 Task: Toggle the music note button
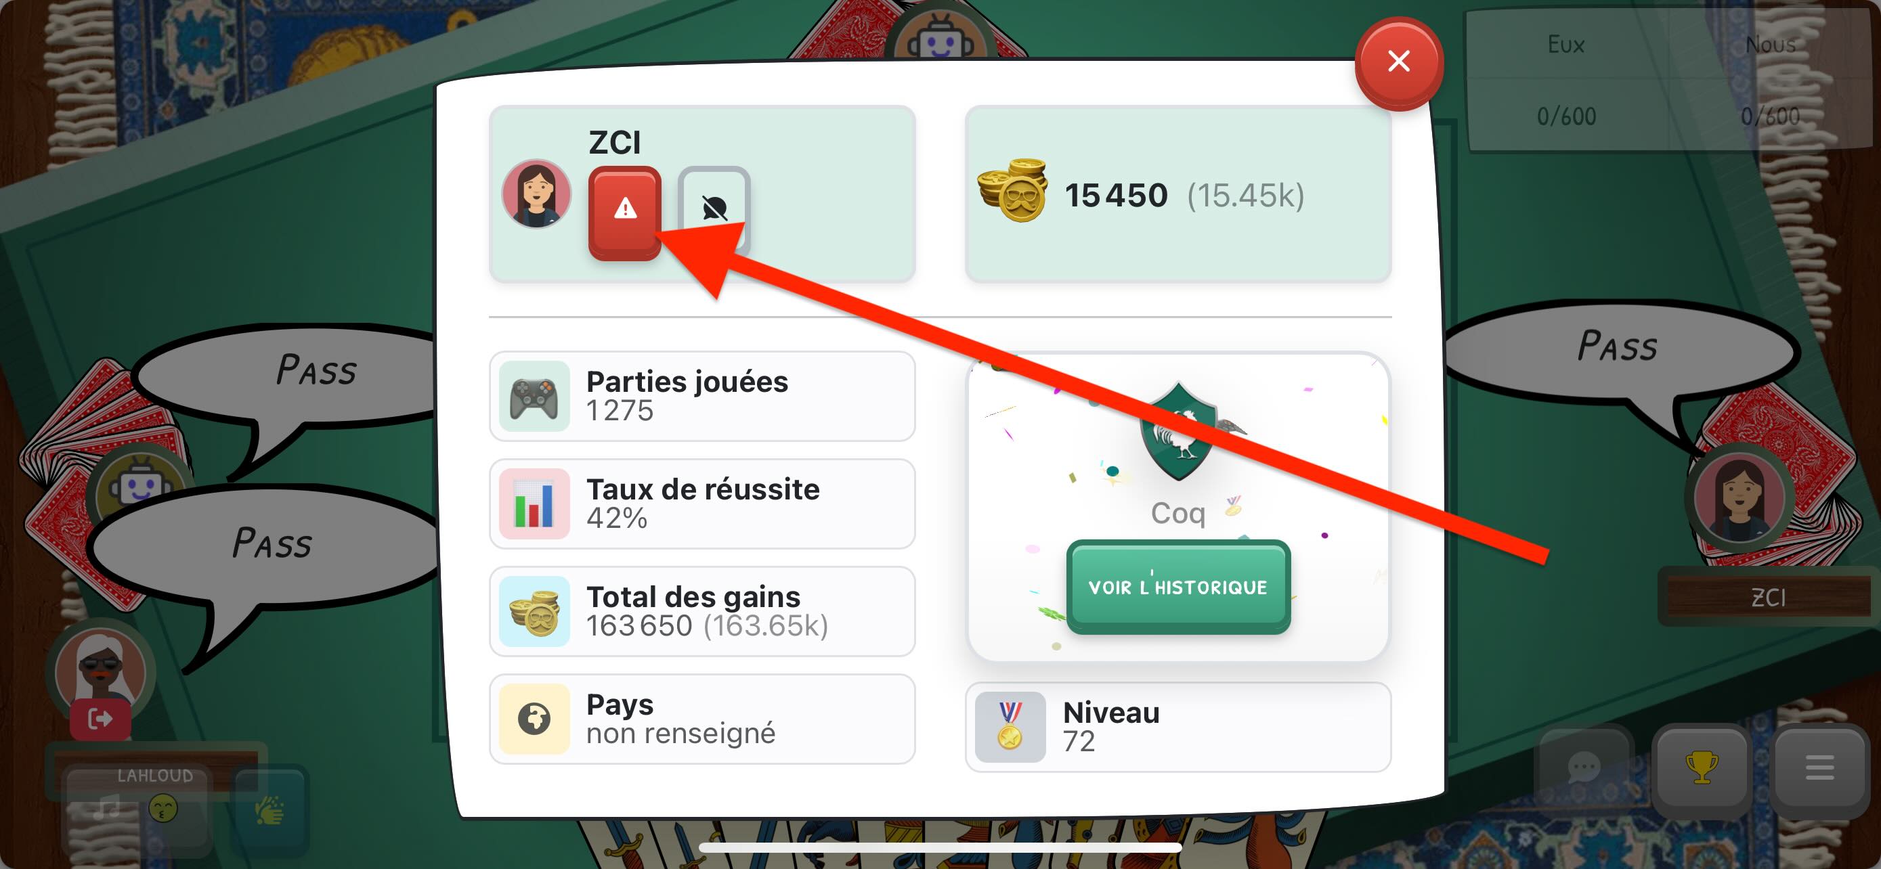tap(106, 809)
